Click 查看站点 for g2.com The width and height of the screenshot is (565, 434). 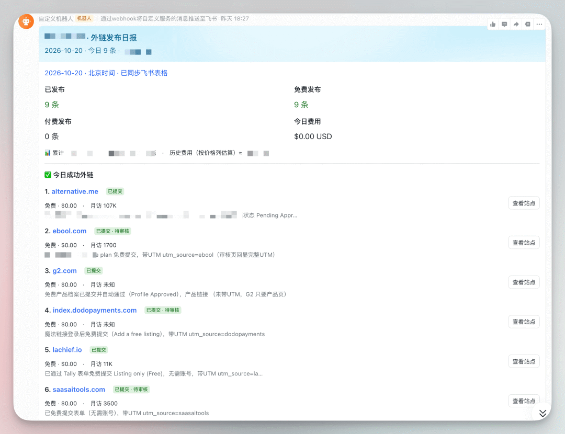pos(524,282)
